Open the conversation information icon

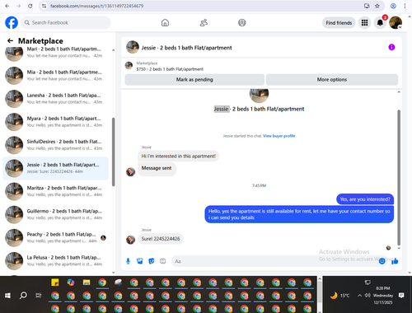[x=391, y=47]
